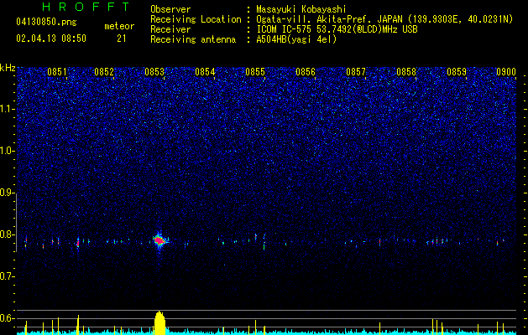
Task: Click the 0.7 kHz axis label
Action: tap(7, 276)
